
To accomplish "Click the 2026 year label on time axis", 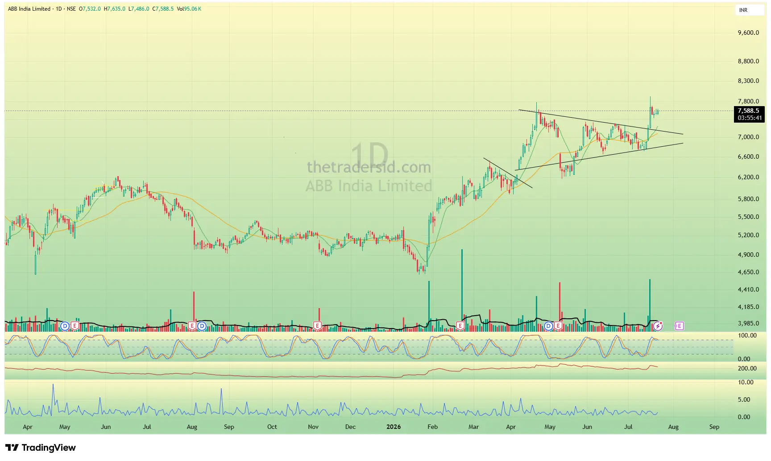I will [x=394, y=427].
